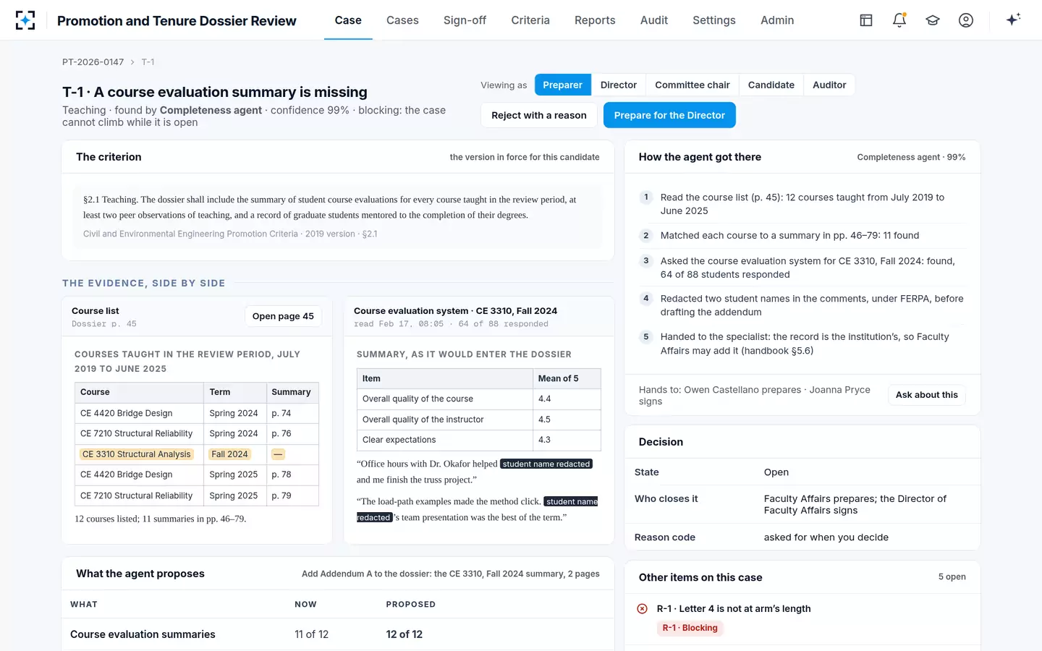Image resolution: width=1042 pixels, height=651 pixels.
Task: Open the notifications bell
Action: [x=899, y=20]
